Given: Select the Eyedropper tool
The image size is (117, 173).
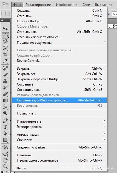Looking at the screenshot, I should (x=5, y=61).
